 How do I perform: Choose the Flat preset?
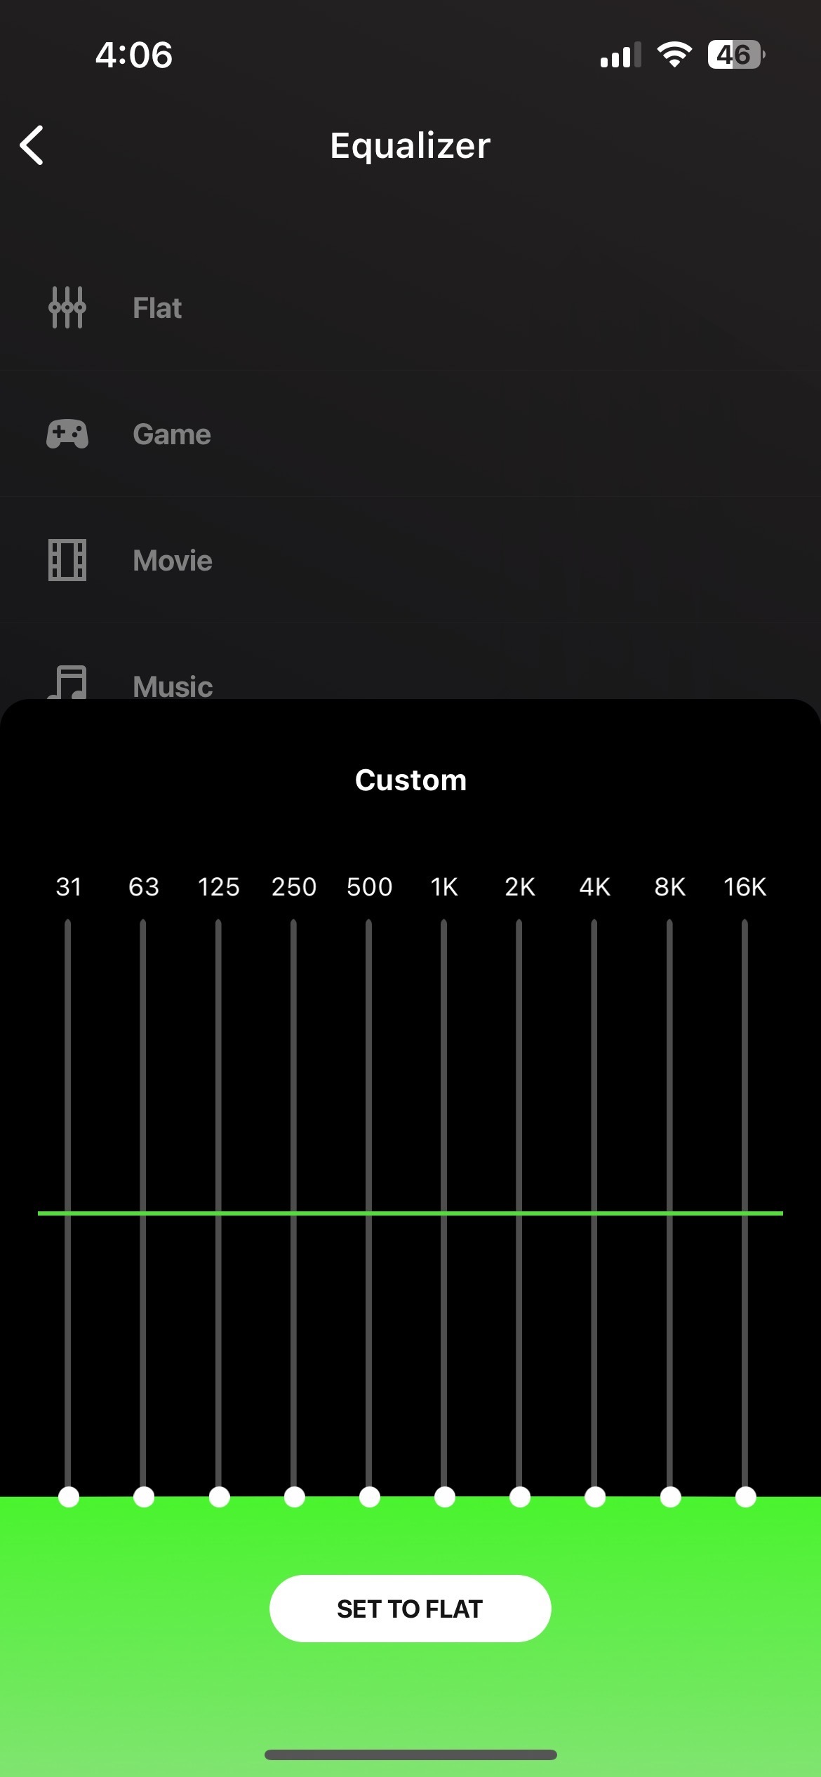coord(157,308)
